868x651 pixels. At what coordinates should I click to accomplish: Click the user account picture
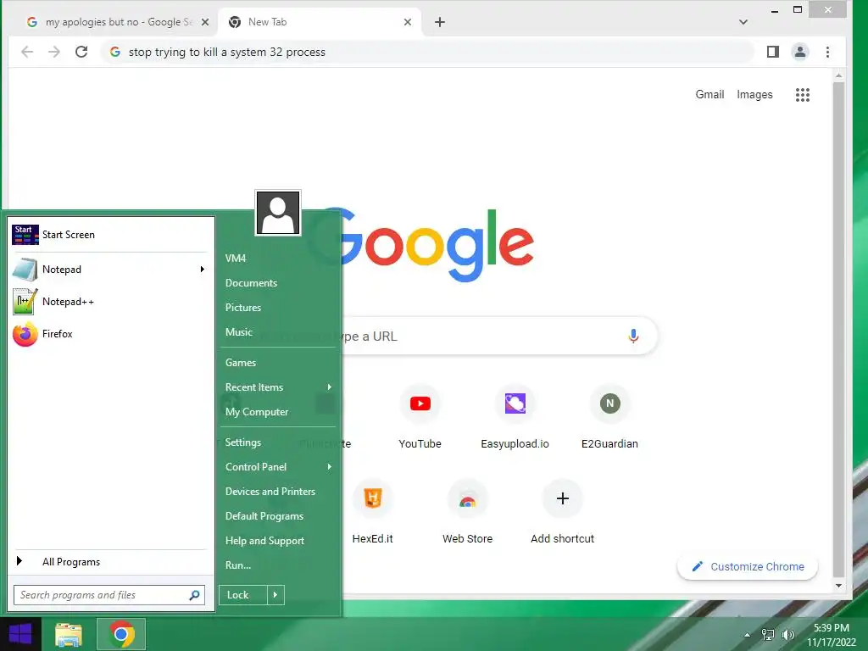[x=278, y=213]
